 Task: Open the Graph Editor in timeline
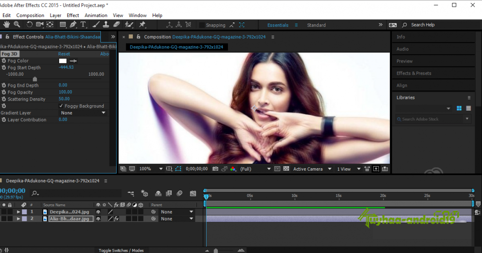(193, 193)
